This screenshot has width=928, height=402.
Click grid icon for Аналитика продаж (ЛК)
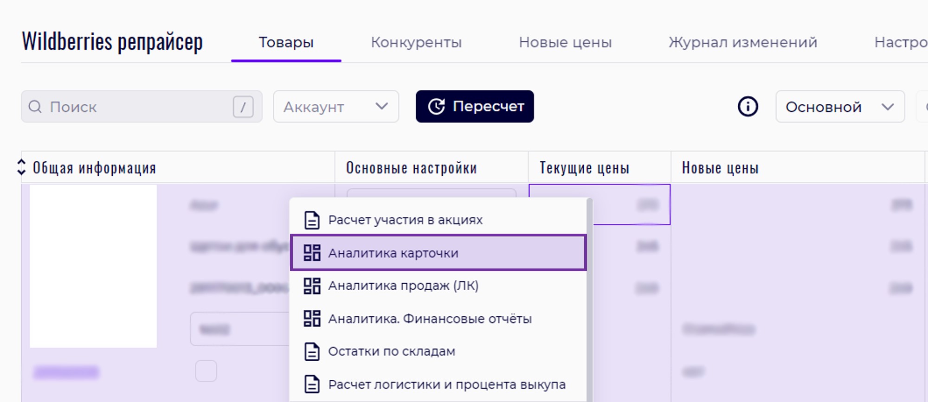pyautogui.click(x=312, y=286)
